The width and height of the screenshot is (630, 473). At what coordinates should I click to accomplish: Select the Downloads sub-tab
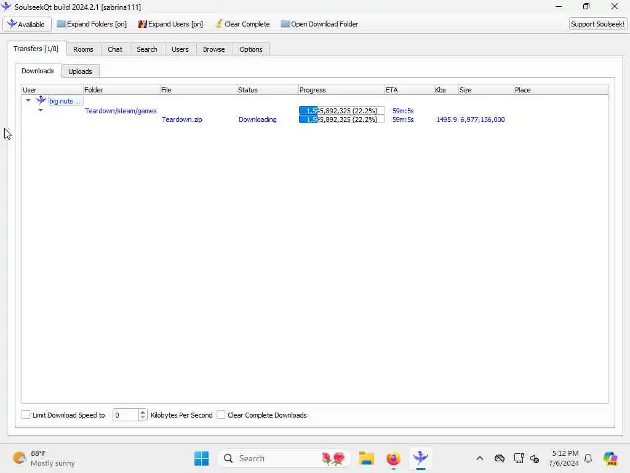pyautogui.click(x=38, y=71)
